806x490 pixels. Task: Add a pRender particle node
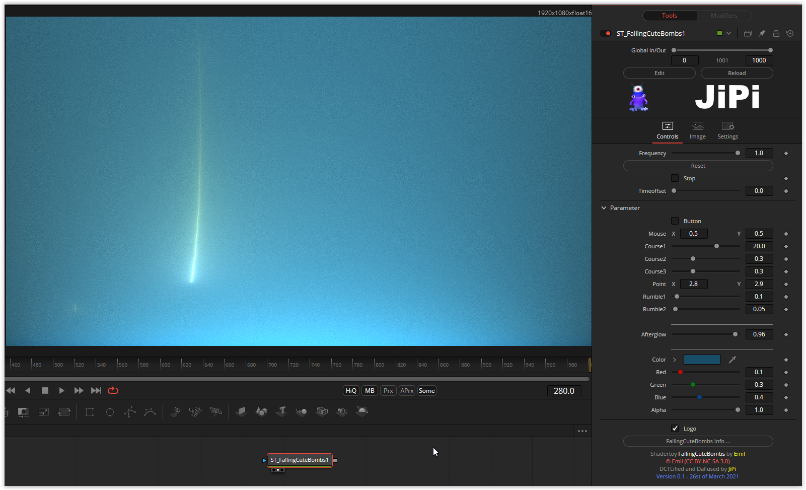tap(216, 412)
